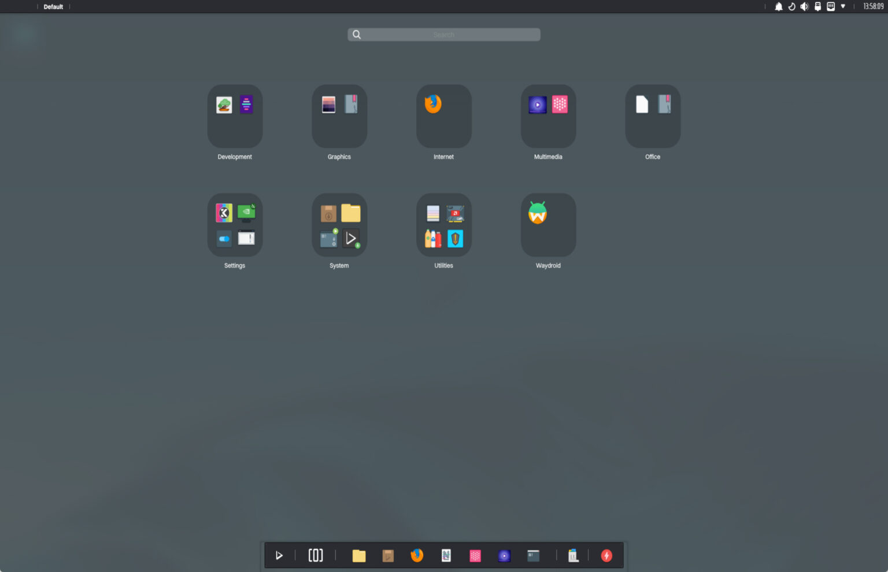
Task: Toggle night mode in the system tray
Action: tap(791, 6)
